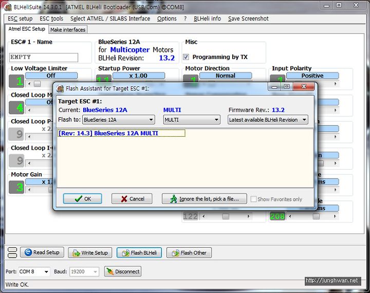370x293 pixels.
Task: Click the Motor Direction Normal value bar
Action: coord(226,76)
